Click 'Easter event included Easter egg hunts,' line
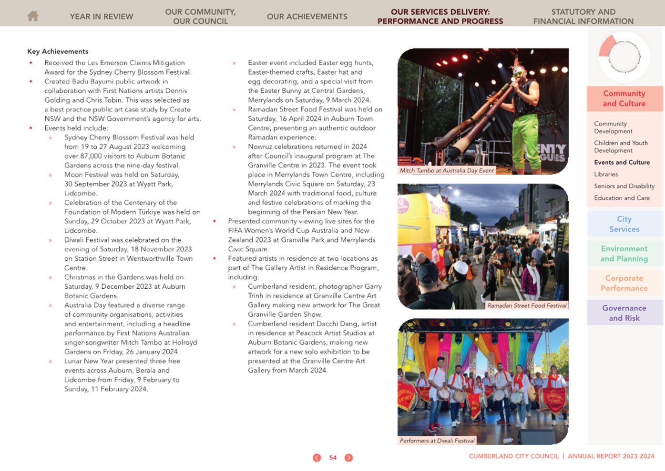The image size is (665, 471). click(311, 63)
